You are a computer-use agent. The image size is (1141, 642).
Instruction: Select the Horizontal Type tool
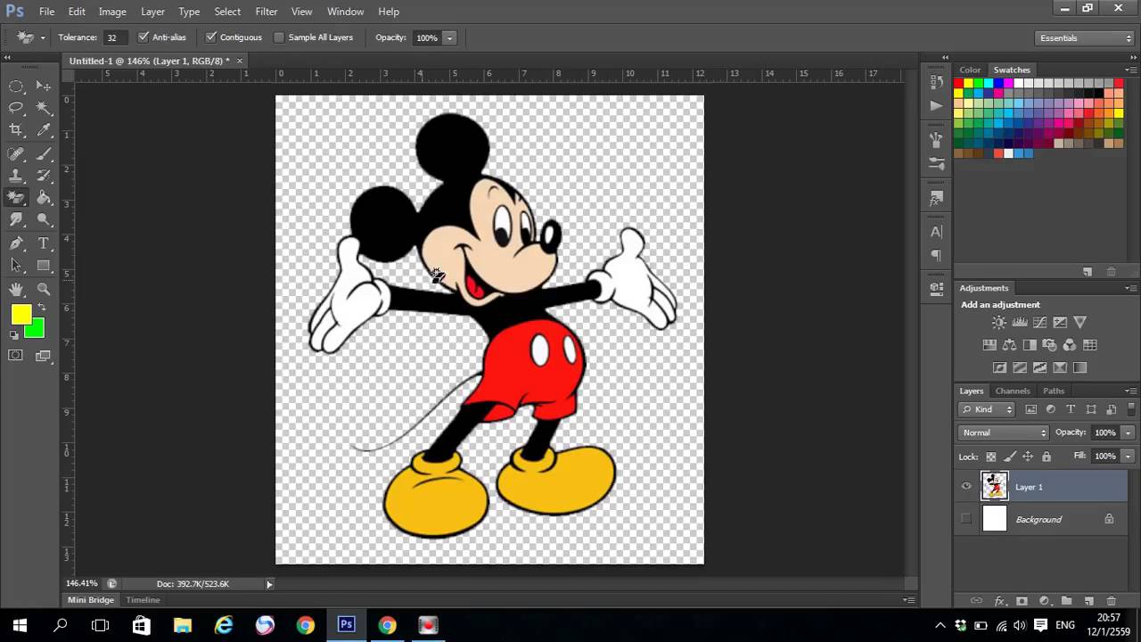[x=43, y=243]
